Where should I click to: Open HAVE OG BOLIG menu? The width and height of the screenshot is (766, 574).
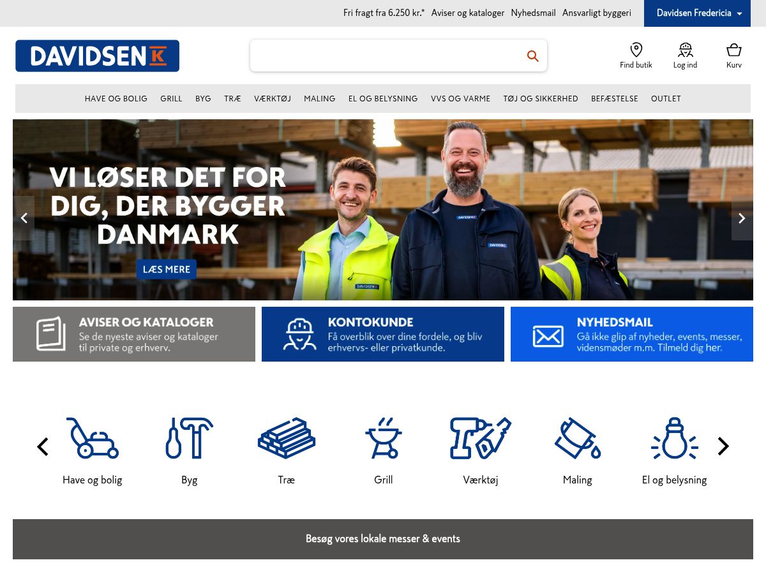[x=116, y=99]
